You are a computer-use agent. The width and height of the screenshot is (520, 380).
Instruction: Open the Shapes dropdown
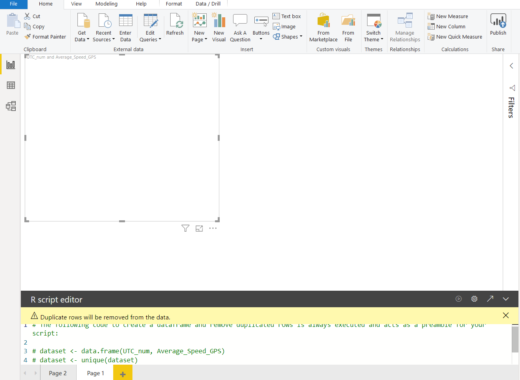click(x=288, y=37)
